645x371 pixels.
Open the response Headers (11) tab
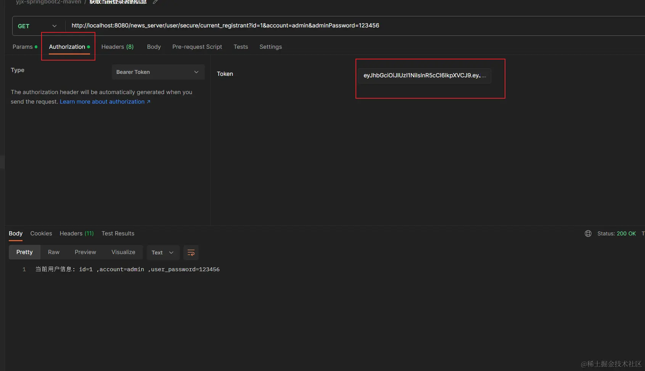pyautogui.click(x=77, y=233)
